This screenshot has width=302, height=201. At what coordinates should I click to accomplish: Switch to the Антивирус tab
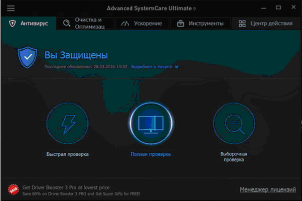tap(29, 23)
